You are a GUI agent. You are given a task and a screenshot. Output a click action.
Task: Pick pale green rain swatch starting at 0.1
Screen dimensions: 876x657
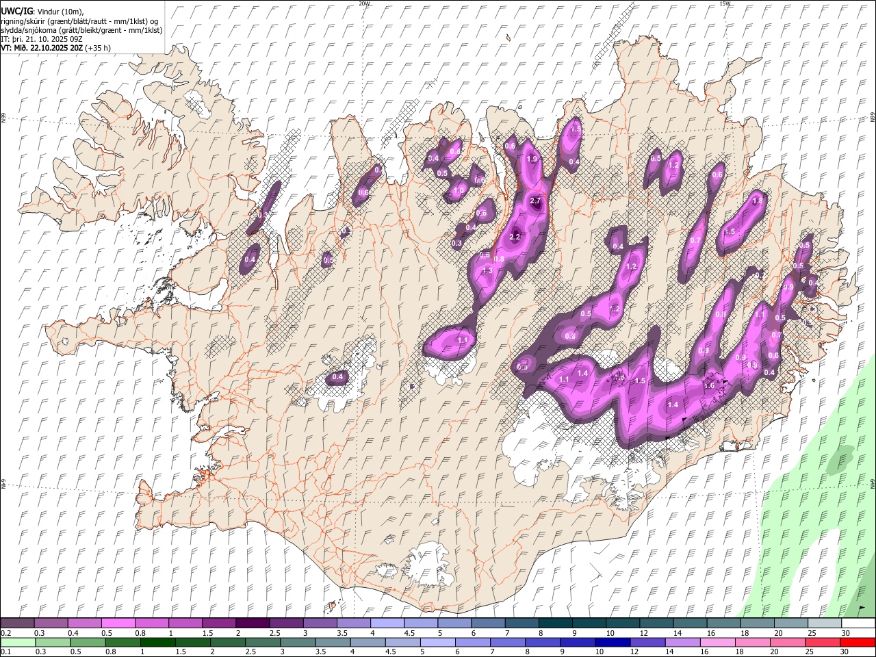click(x=18, y=642)
